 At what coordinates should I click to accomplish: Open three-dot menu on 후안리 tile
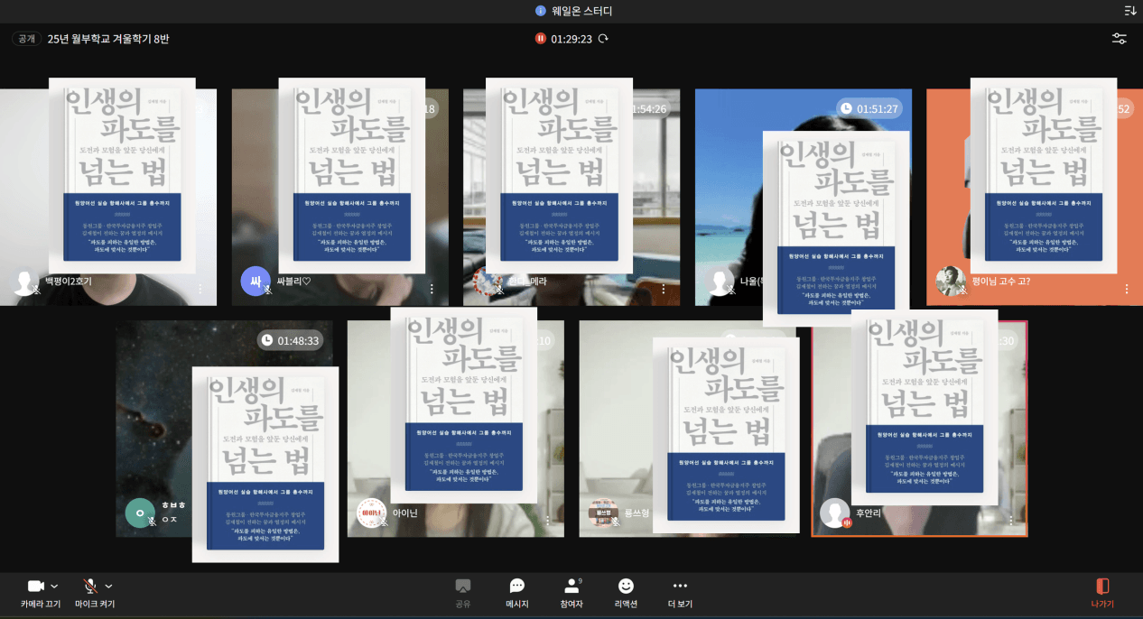(1010, 521)
